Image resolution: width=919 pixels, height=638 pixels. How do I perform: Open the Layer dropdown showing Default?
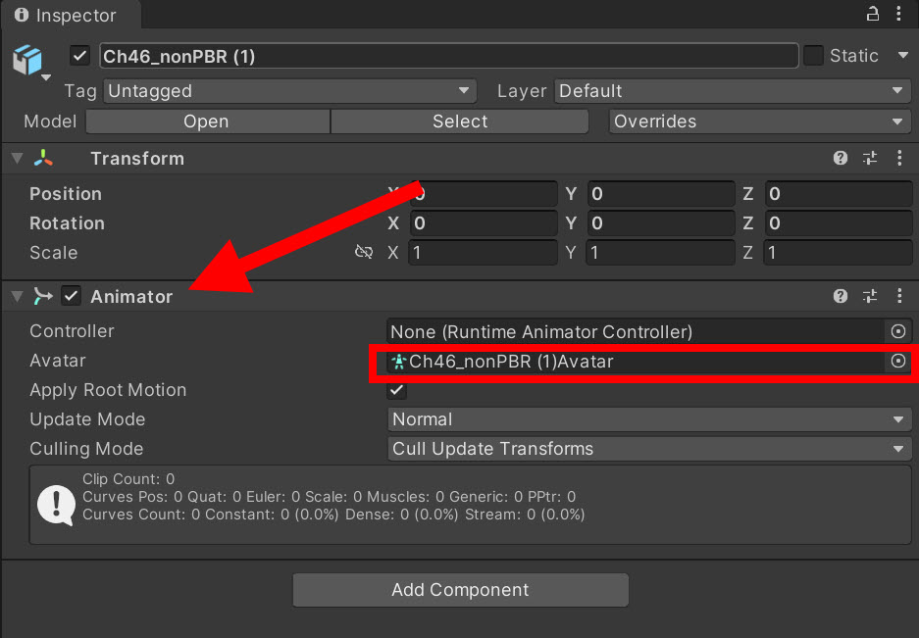point(733,91)
